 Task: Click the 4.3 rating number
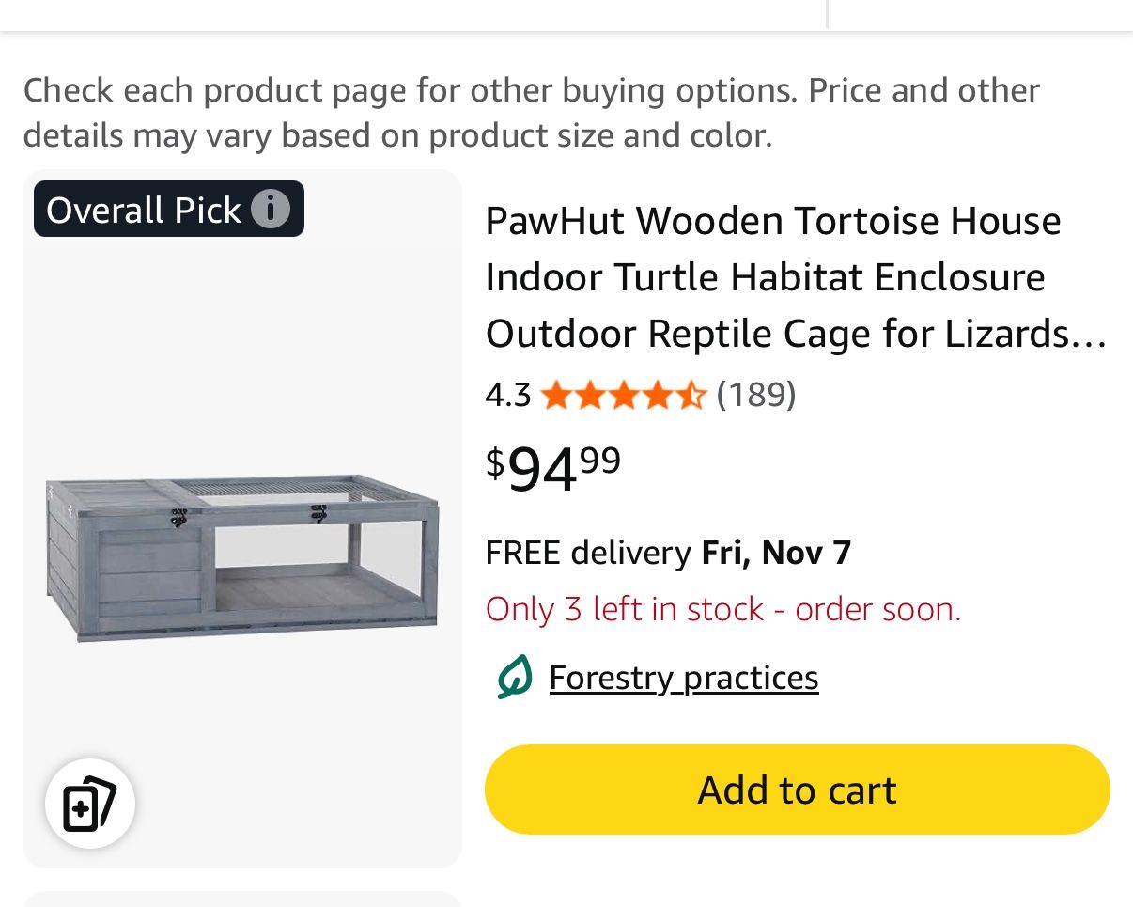point(507,395)
